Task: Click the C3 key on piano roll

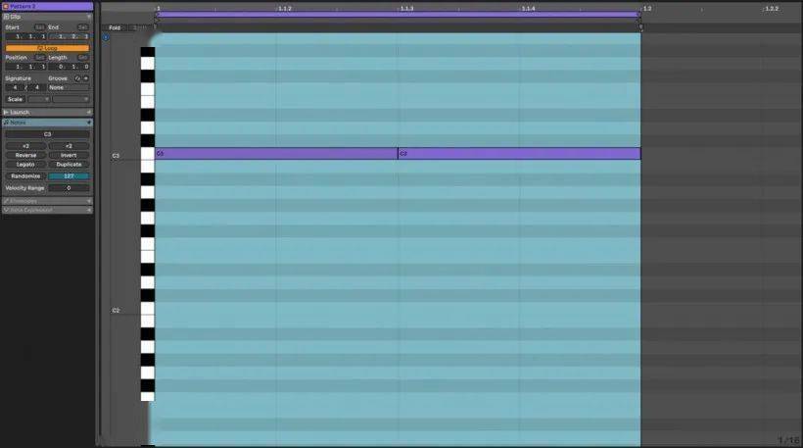Action: 147,154
